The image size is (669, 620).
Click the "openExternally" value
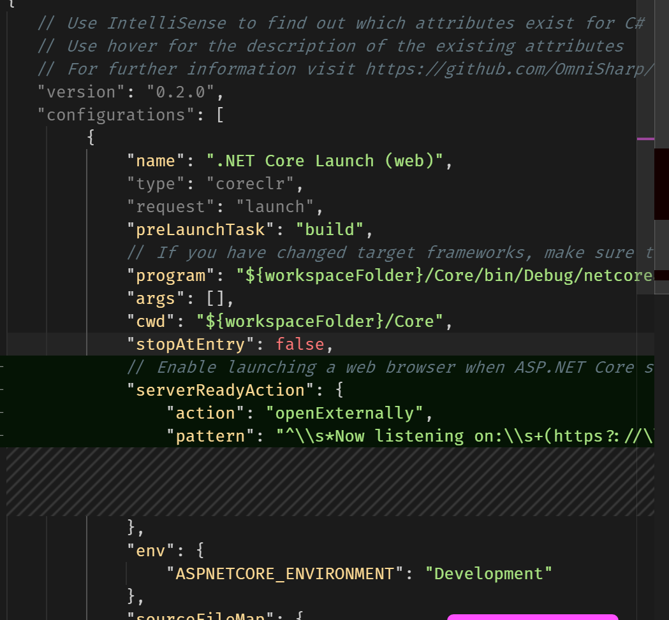point(344,413)
